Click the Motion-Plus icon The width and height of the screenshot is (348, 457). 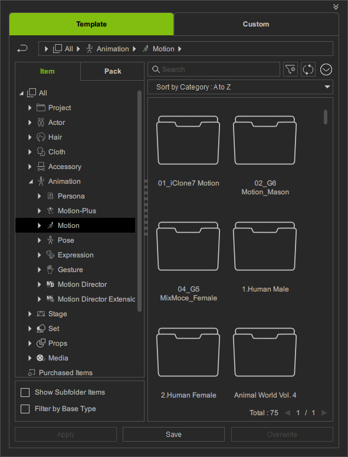[x=50, y=211]
